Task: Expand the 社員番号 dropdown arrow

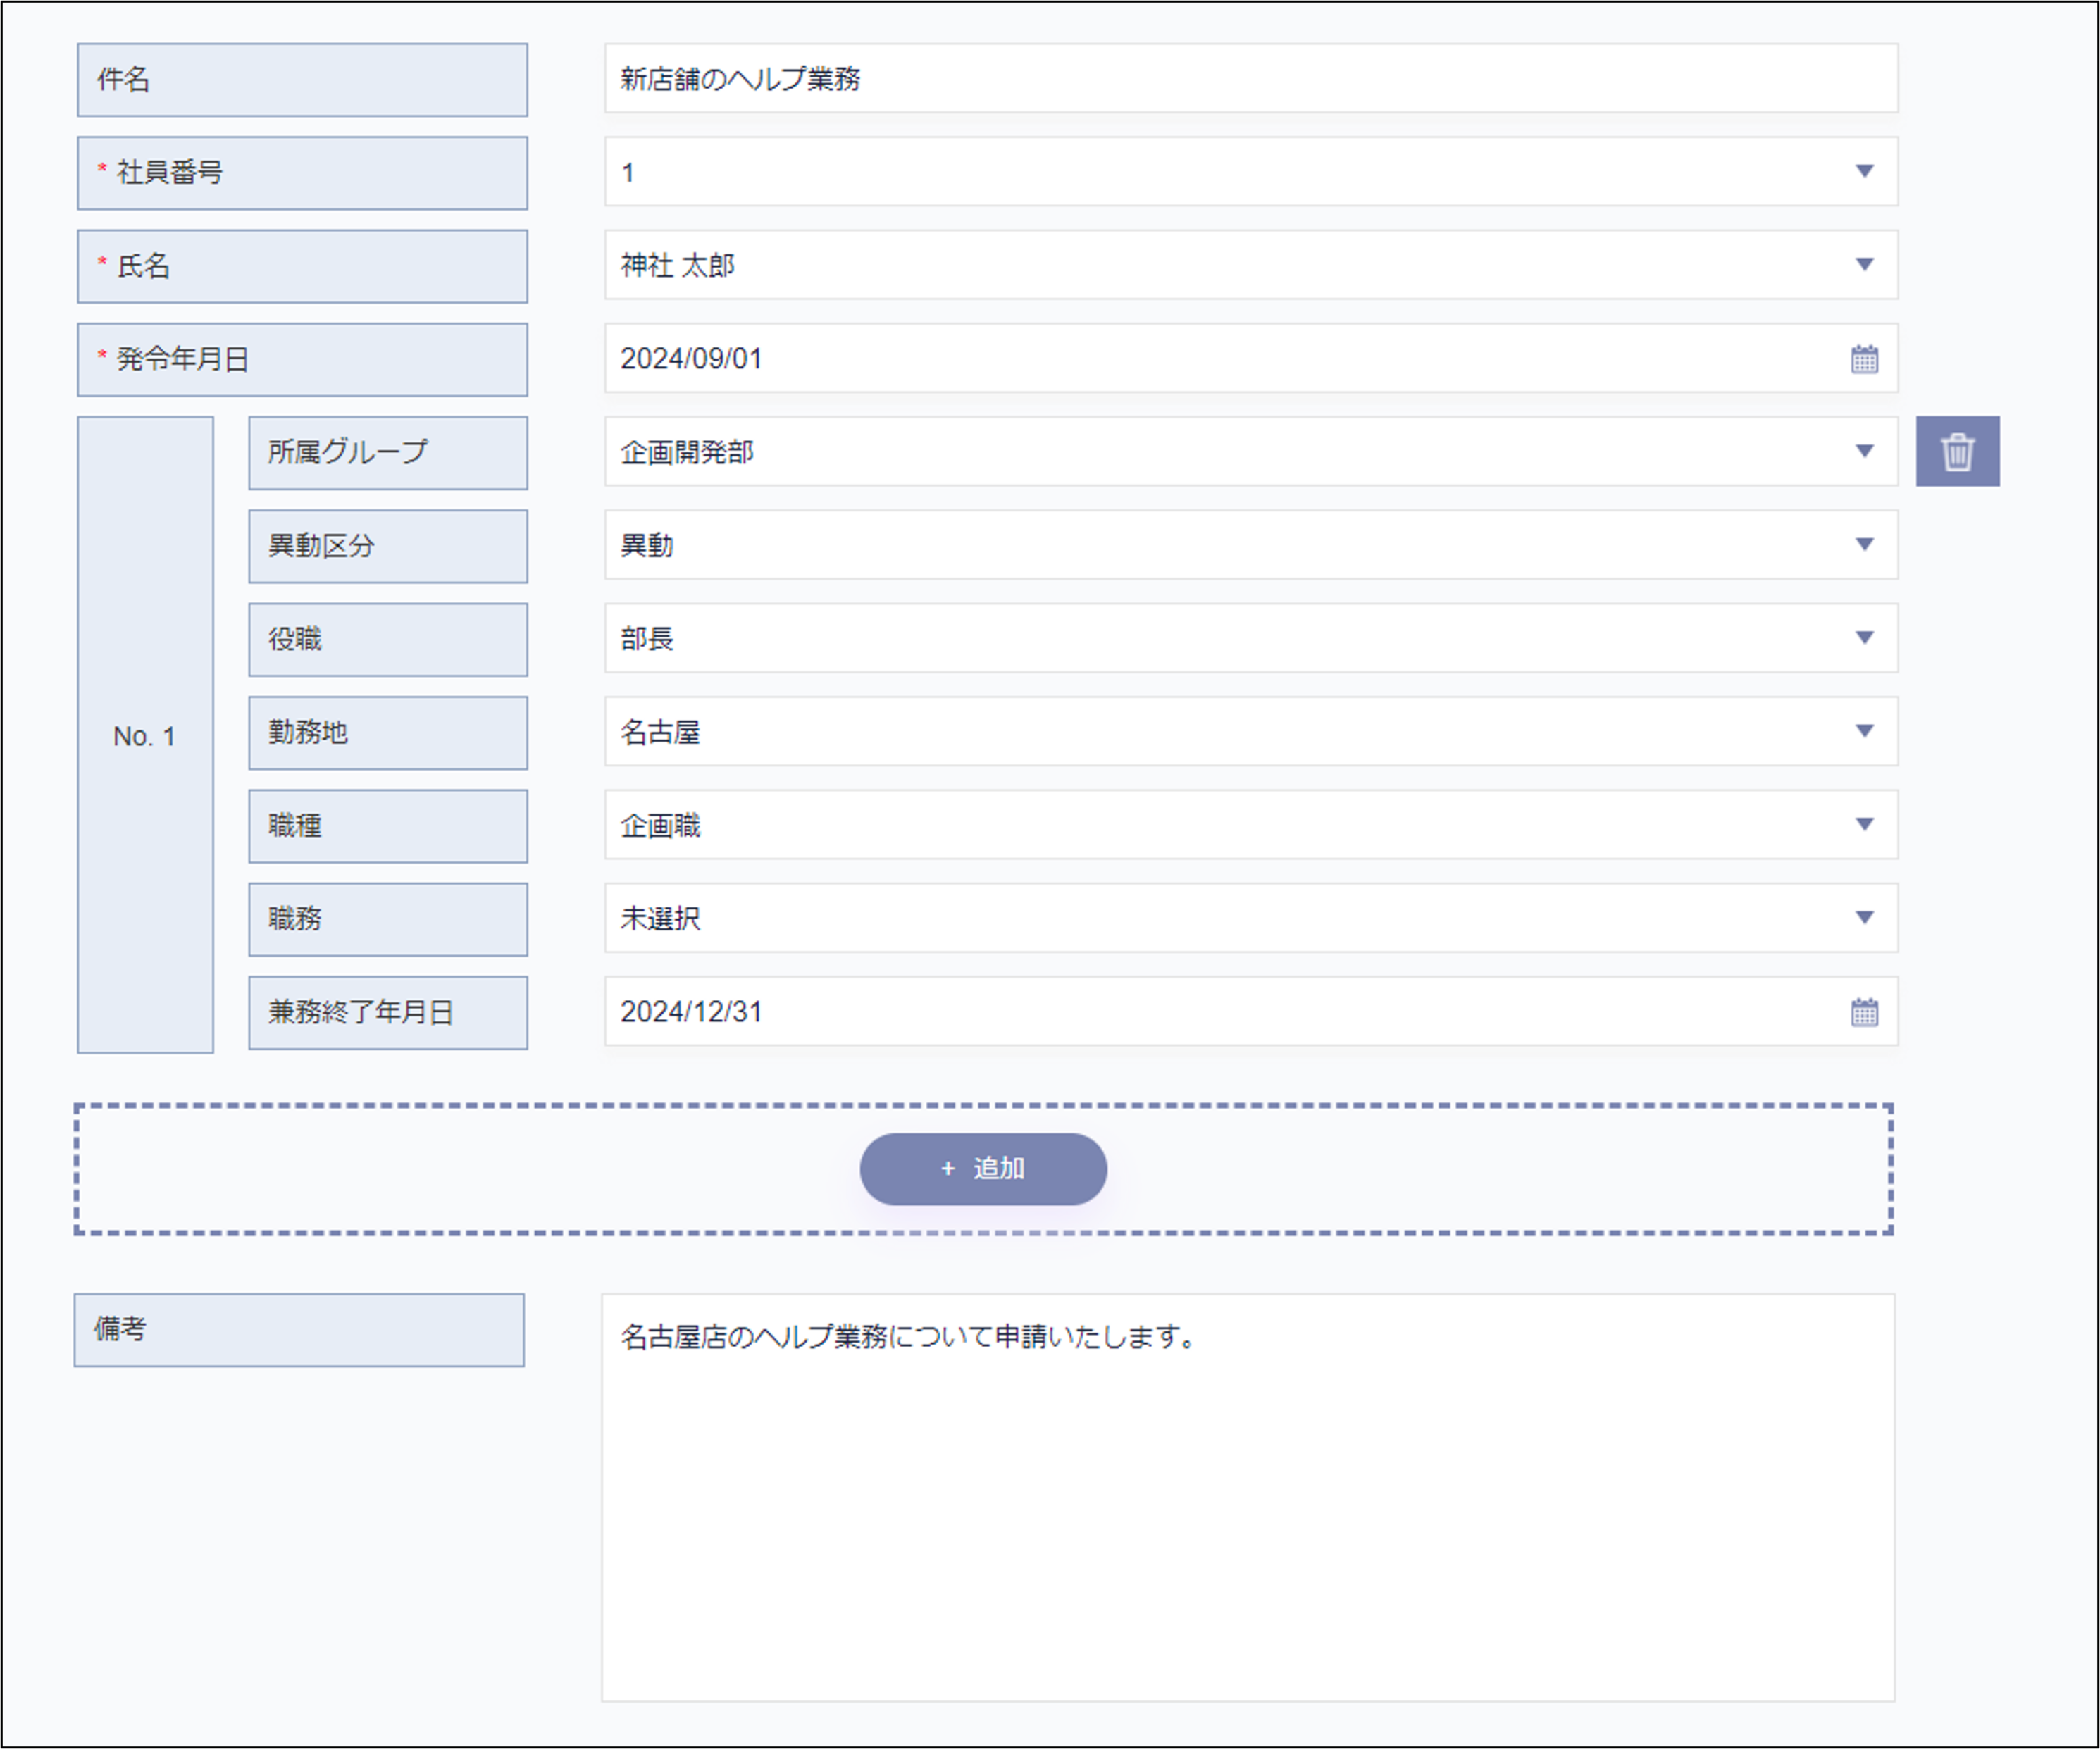Action: pyautogui.click(x=1864, y=171)
